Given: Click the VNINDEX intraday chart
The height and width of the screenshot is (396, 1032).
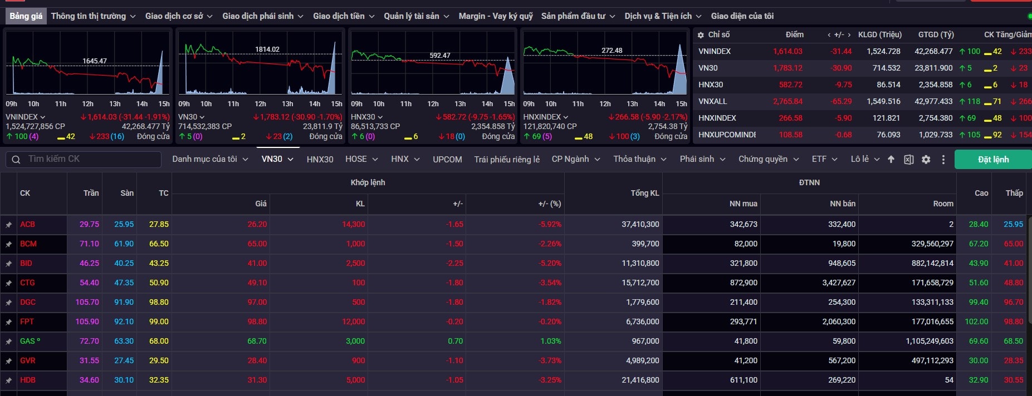Looking at the screenshot, I should tap(87, 63).
